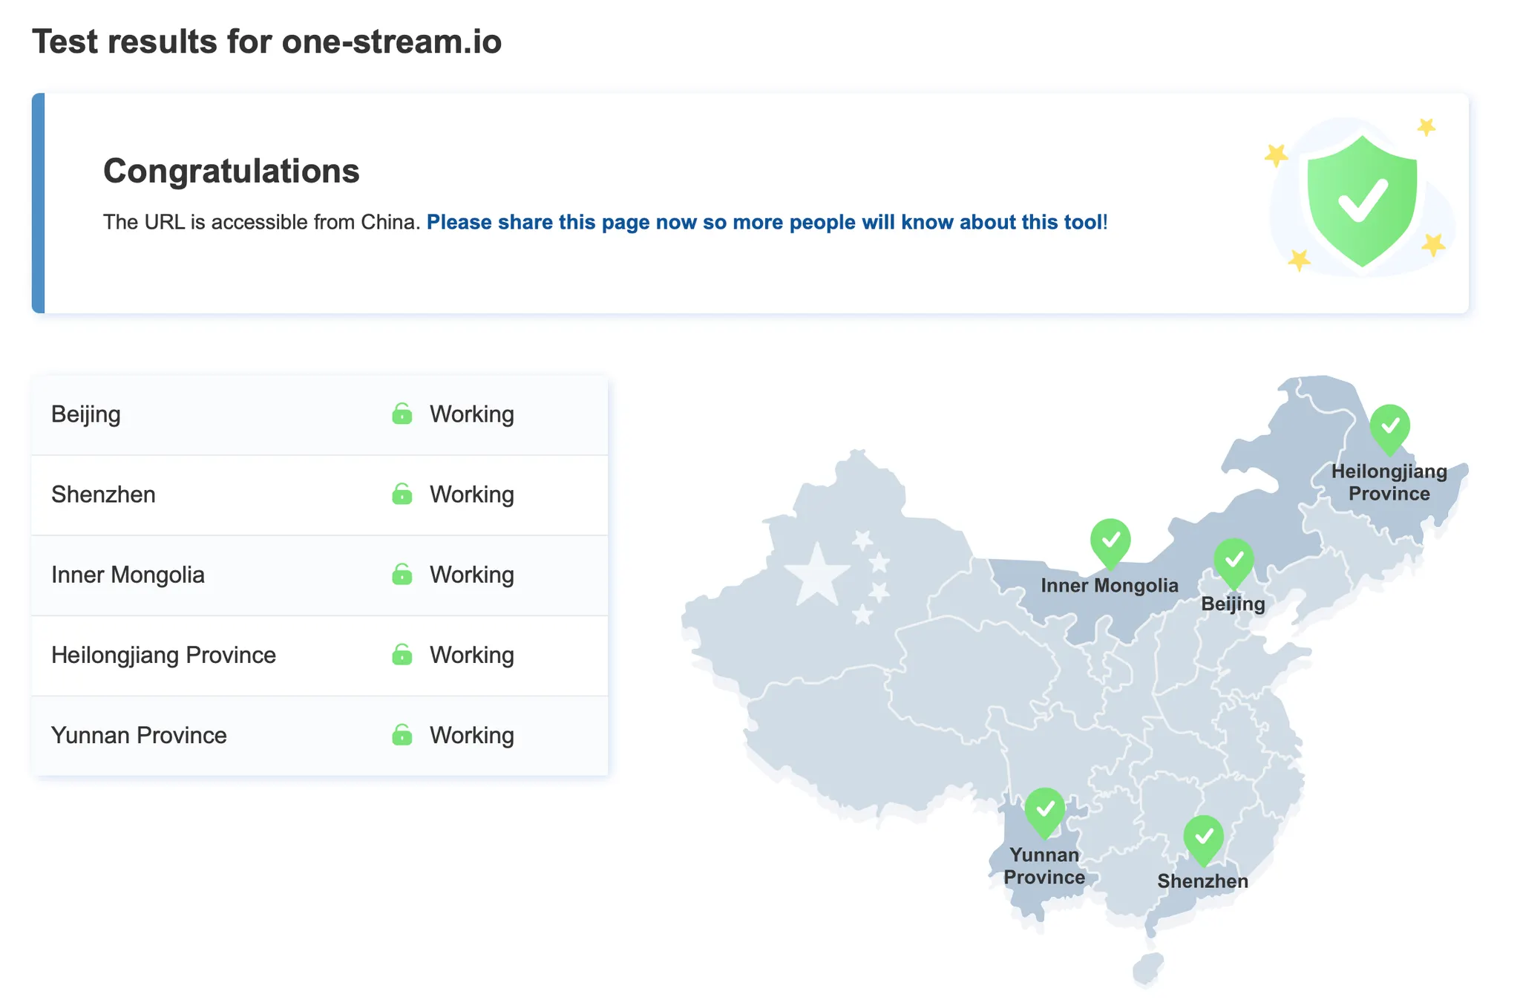1520x1006 pixels.
Task: Click the unlock icon for Yunnan Province
Action: tap(402, 734)
